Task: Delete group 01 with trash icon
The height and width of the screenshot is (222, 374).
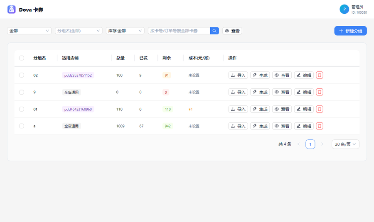Action: click(320, 109)
